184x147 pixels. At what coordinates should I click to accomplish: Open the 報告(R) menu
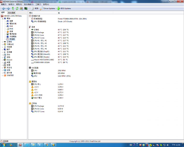pyautogui.click(x=19, y=4)
